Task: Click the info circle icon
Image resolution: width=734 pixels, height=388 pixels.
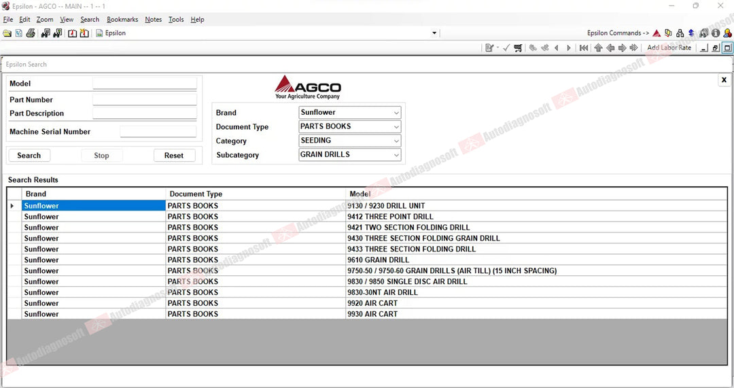Action: [715, 33]
